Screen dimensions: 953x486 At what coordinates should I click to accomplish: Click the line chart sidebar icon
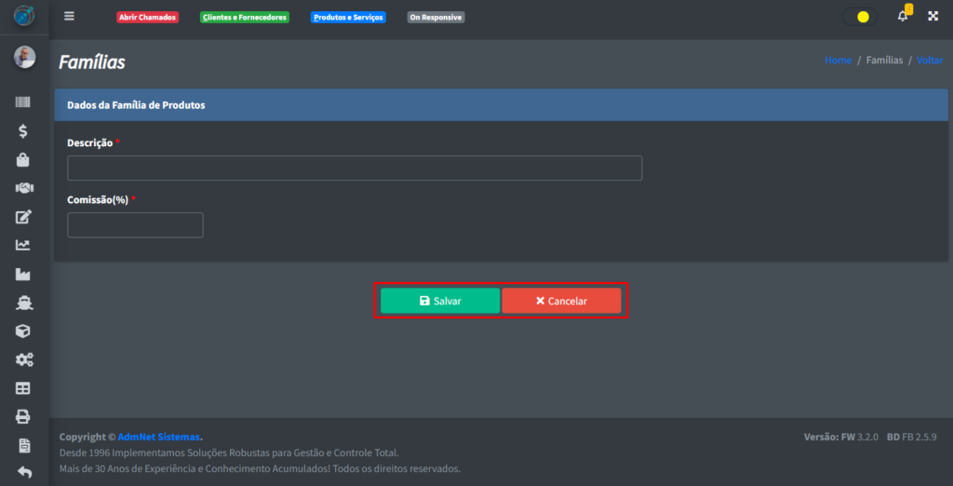tap(24, 246)
